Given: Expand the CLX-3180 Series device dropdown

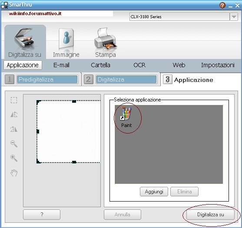Looking at the screenshot, I should 234,17.
